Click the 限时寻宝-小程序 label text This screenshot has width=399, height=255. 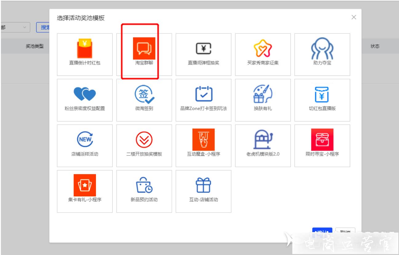tap(322, 154)
